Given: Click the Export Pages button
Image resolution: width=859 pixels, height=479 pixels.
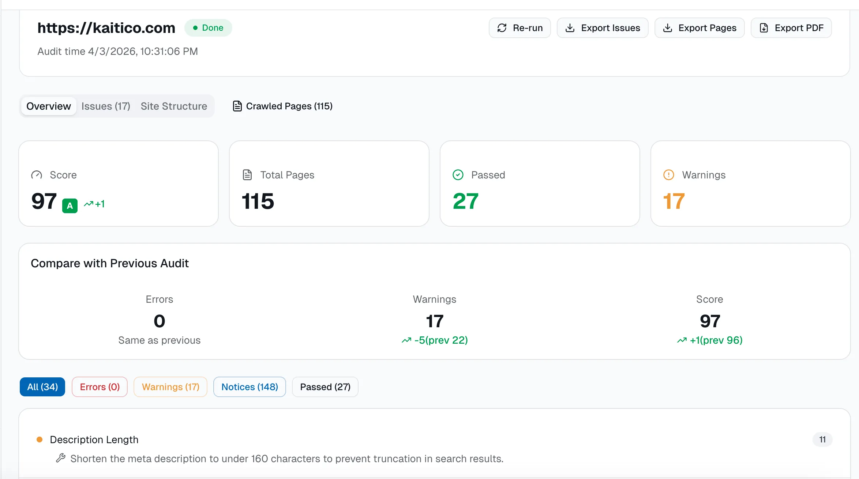Looking at the screenshot, I should (x=699, y=28).
